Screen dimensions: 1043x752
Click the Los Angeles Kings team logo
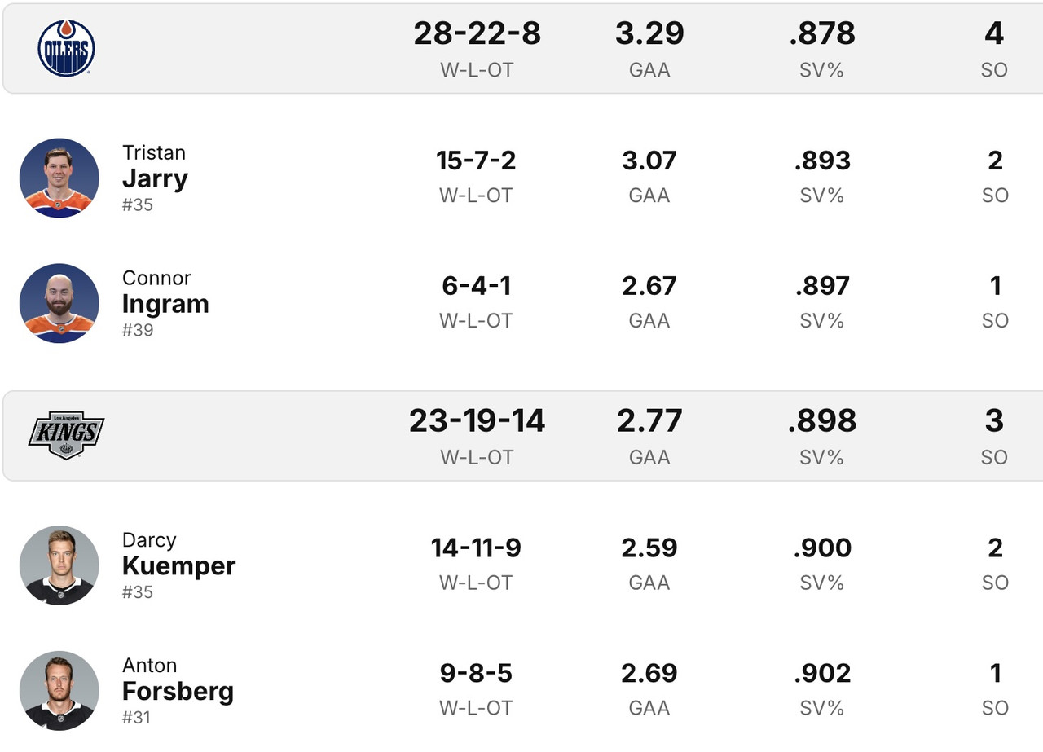point(66,434)
